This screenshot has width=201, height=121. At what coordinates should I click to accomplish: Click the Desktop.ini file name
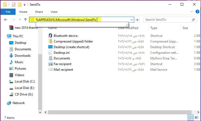coord(61,53)
